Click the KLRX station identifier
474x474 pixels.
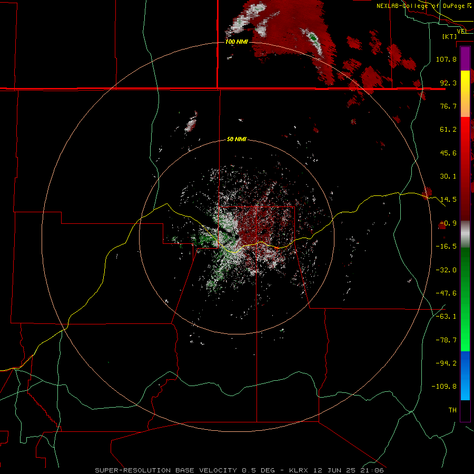(299, 470)
